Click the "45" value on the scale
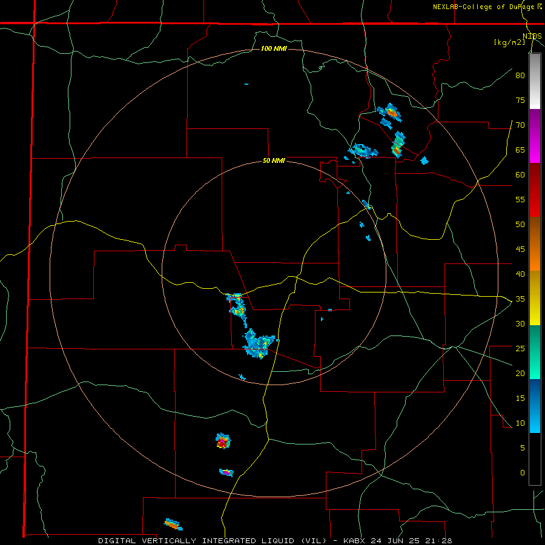 pyautogui.click(x=520, y=249)
